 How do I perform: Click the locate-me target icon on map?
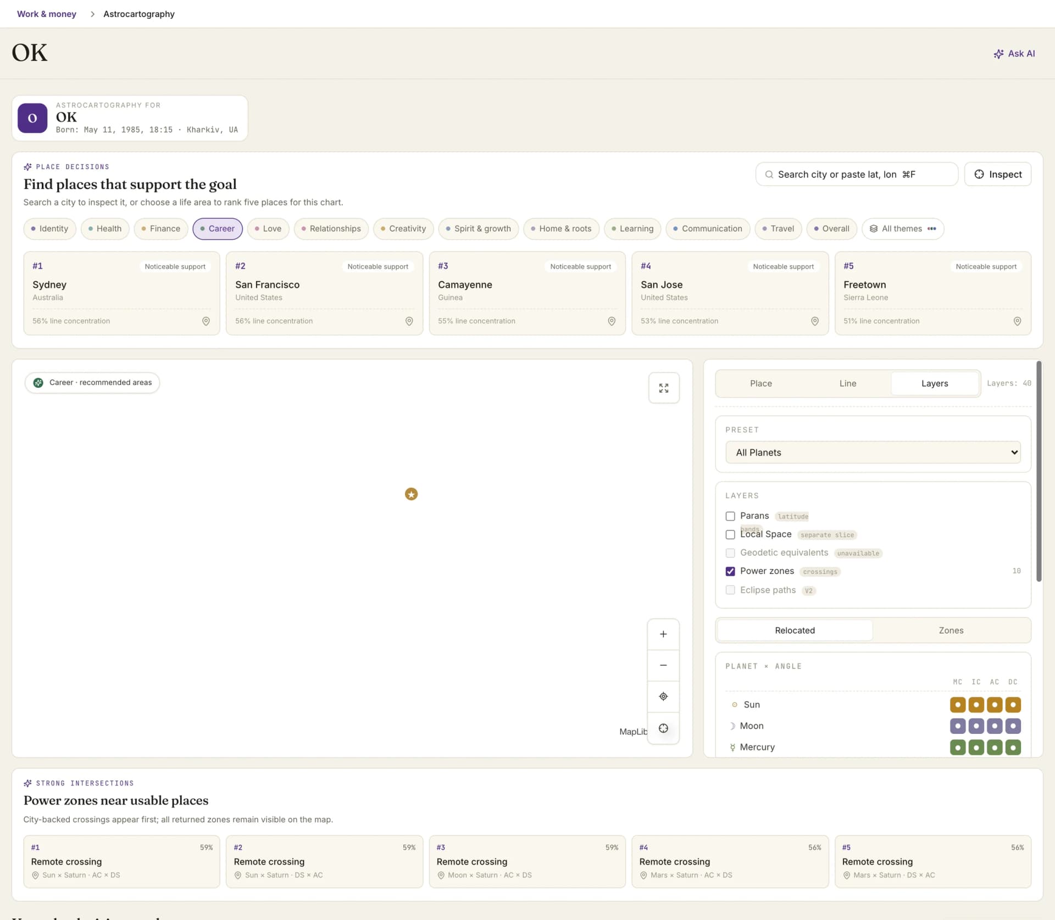(663, 696)
